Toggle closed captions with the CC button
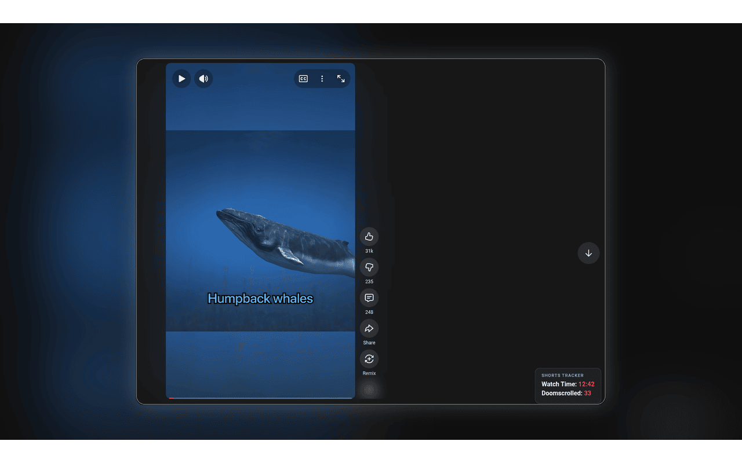Screen dimensions: 742x463 click(303, 79)
